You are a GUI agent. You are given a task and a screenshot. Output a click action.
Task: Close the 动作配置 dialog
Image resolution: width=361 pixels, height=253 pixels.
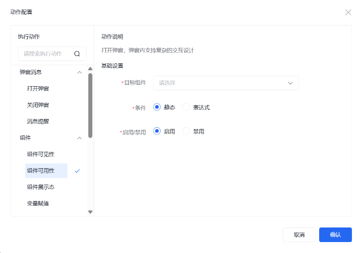(x=348, y=12)
